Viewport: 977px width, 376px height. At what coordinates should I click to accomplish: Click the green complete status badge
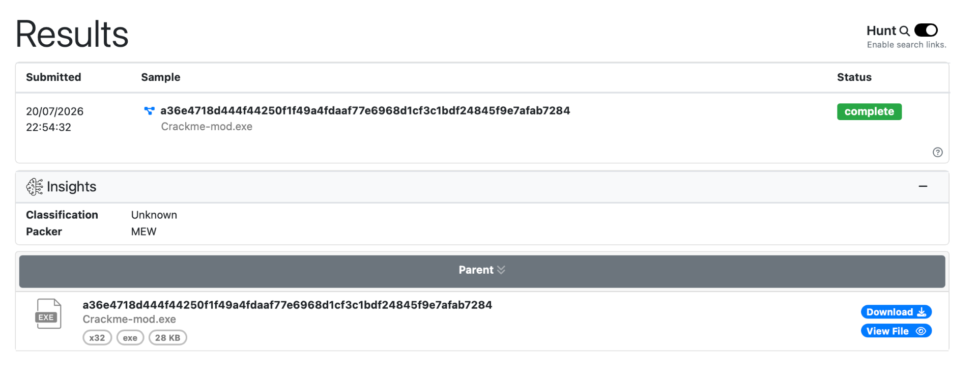(869, 111)
